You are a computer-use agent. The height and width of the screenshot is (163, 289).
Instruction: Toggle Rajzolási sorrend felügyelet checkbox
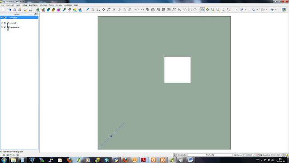point(1,152)
